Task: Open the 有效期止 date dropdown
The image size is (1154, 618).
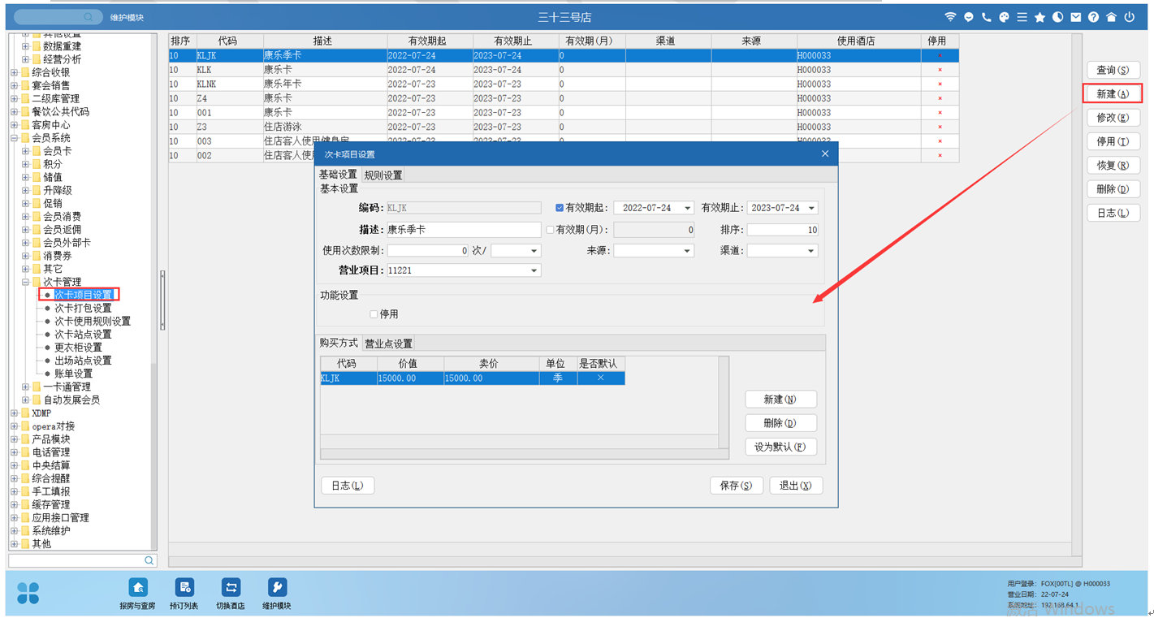Action: point(810,208)
